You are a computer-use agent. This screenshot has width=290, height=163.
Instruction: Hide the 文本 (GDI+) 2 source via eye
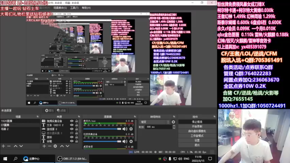pyautogui.click(x=71, y=125)
